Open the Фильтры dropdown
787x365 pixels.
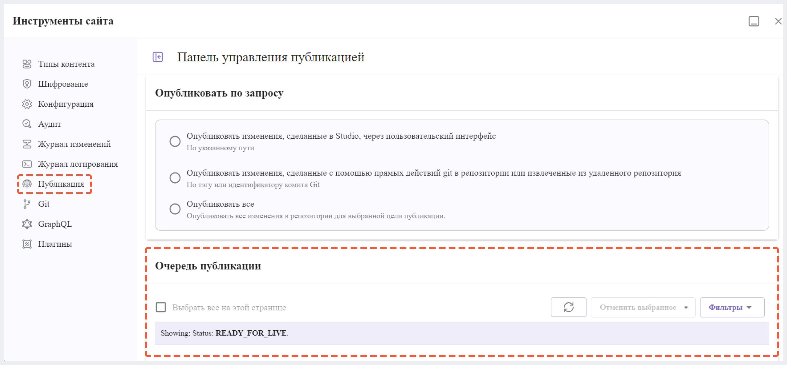click(x=732, y=307)
